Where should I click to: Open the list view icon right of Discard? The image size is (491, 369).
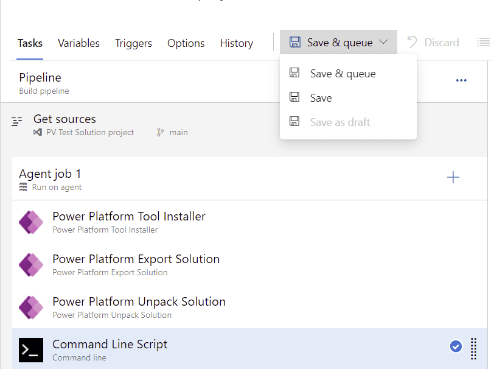click(483, 42)
